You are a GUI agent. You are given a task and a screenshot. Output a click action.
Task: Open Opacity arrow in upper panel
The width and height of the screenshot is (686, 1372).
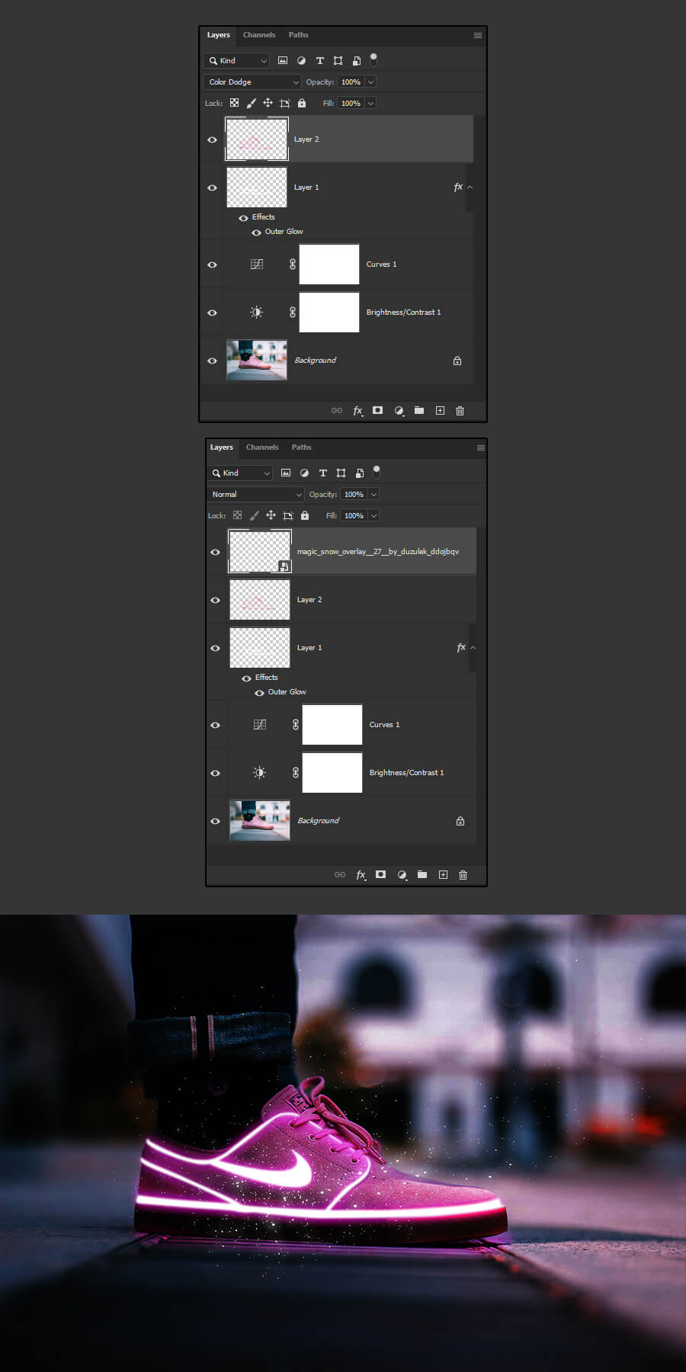pos(370,82)
